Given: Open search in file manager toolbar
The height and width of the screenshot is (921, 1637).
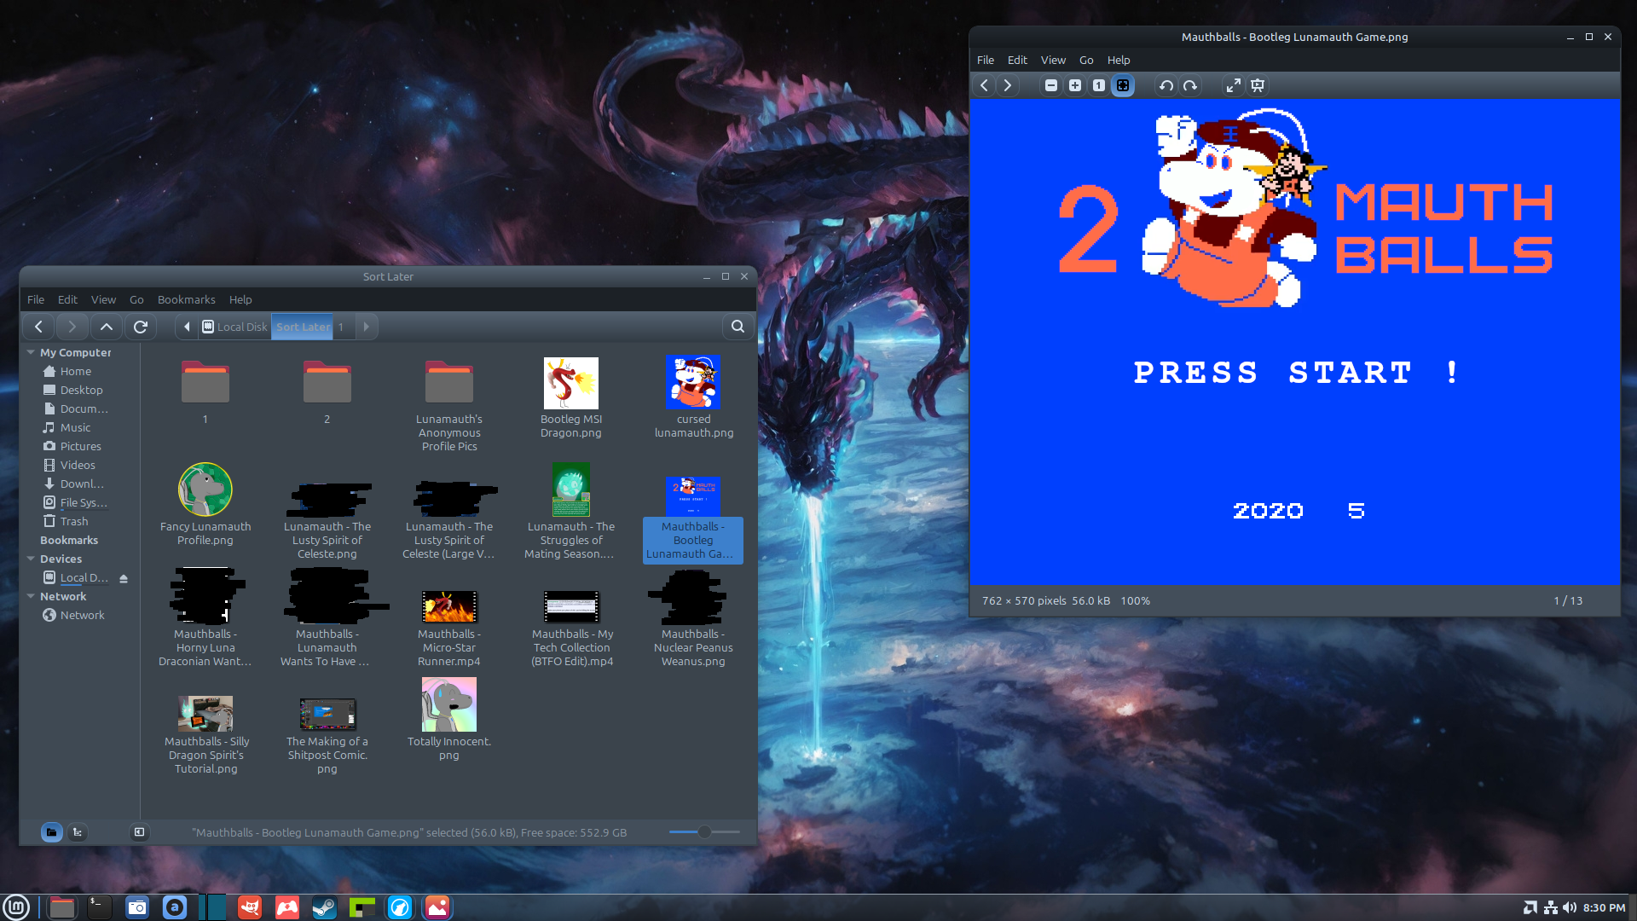Looking at the screenshot, I should pos(738,327).
